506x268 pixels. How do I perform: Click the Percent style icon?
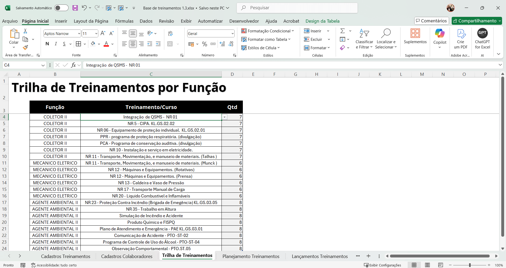pos(204,44)
